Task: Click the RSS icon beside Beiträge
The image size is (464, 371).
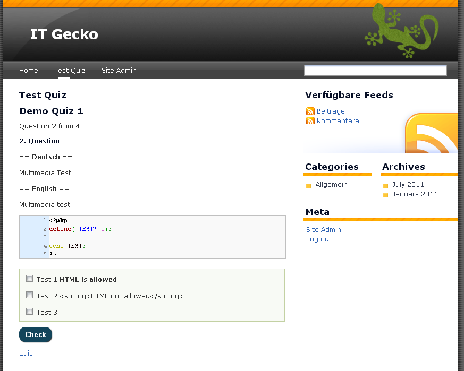Action: pyautogui.click(x=310, y=111)
